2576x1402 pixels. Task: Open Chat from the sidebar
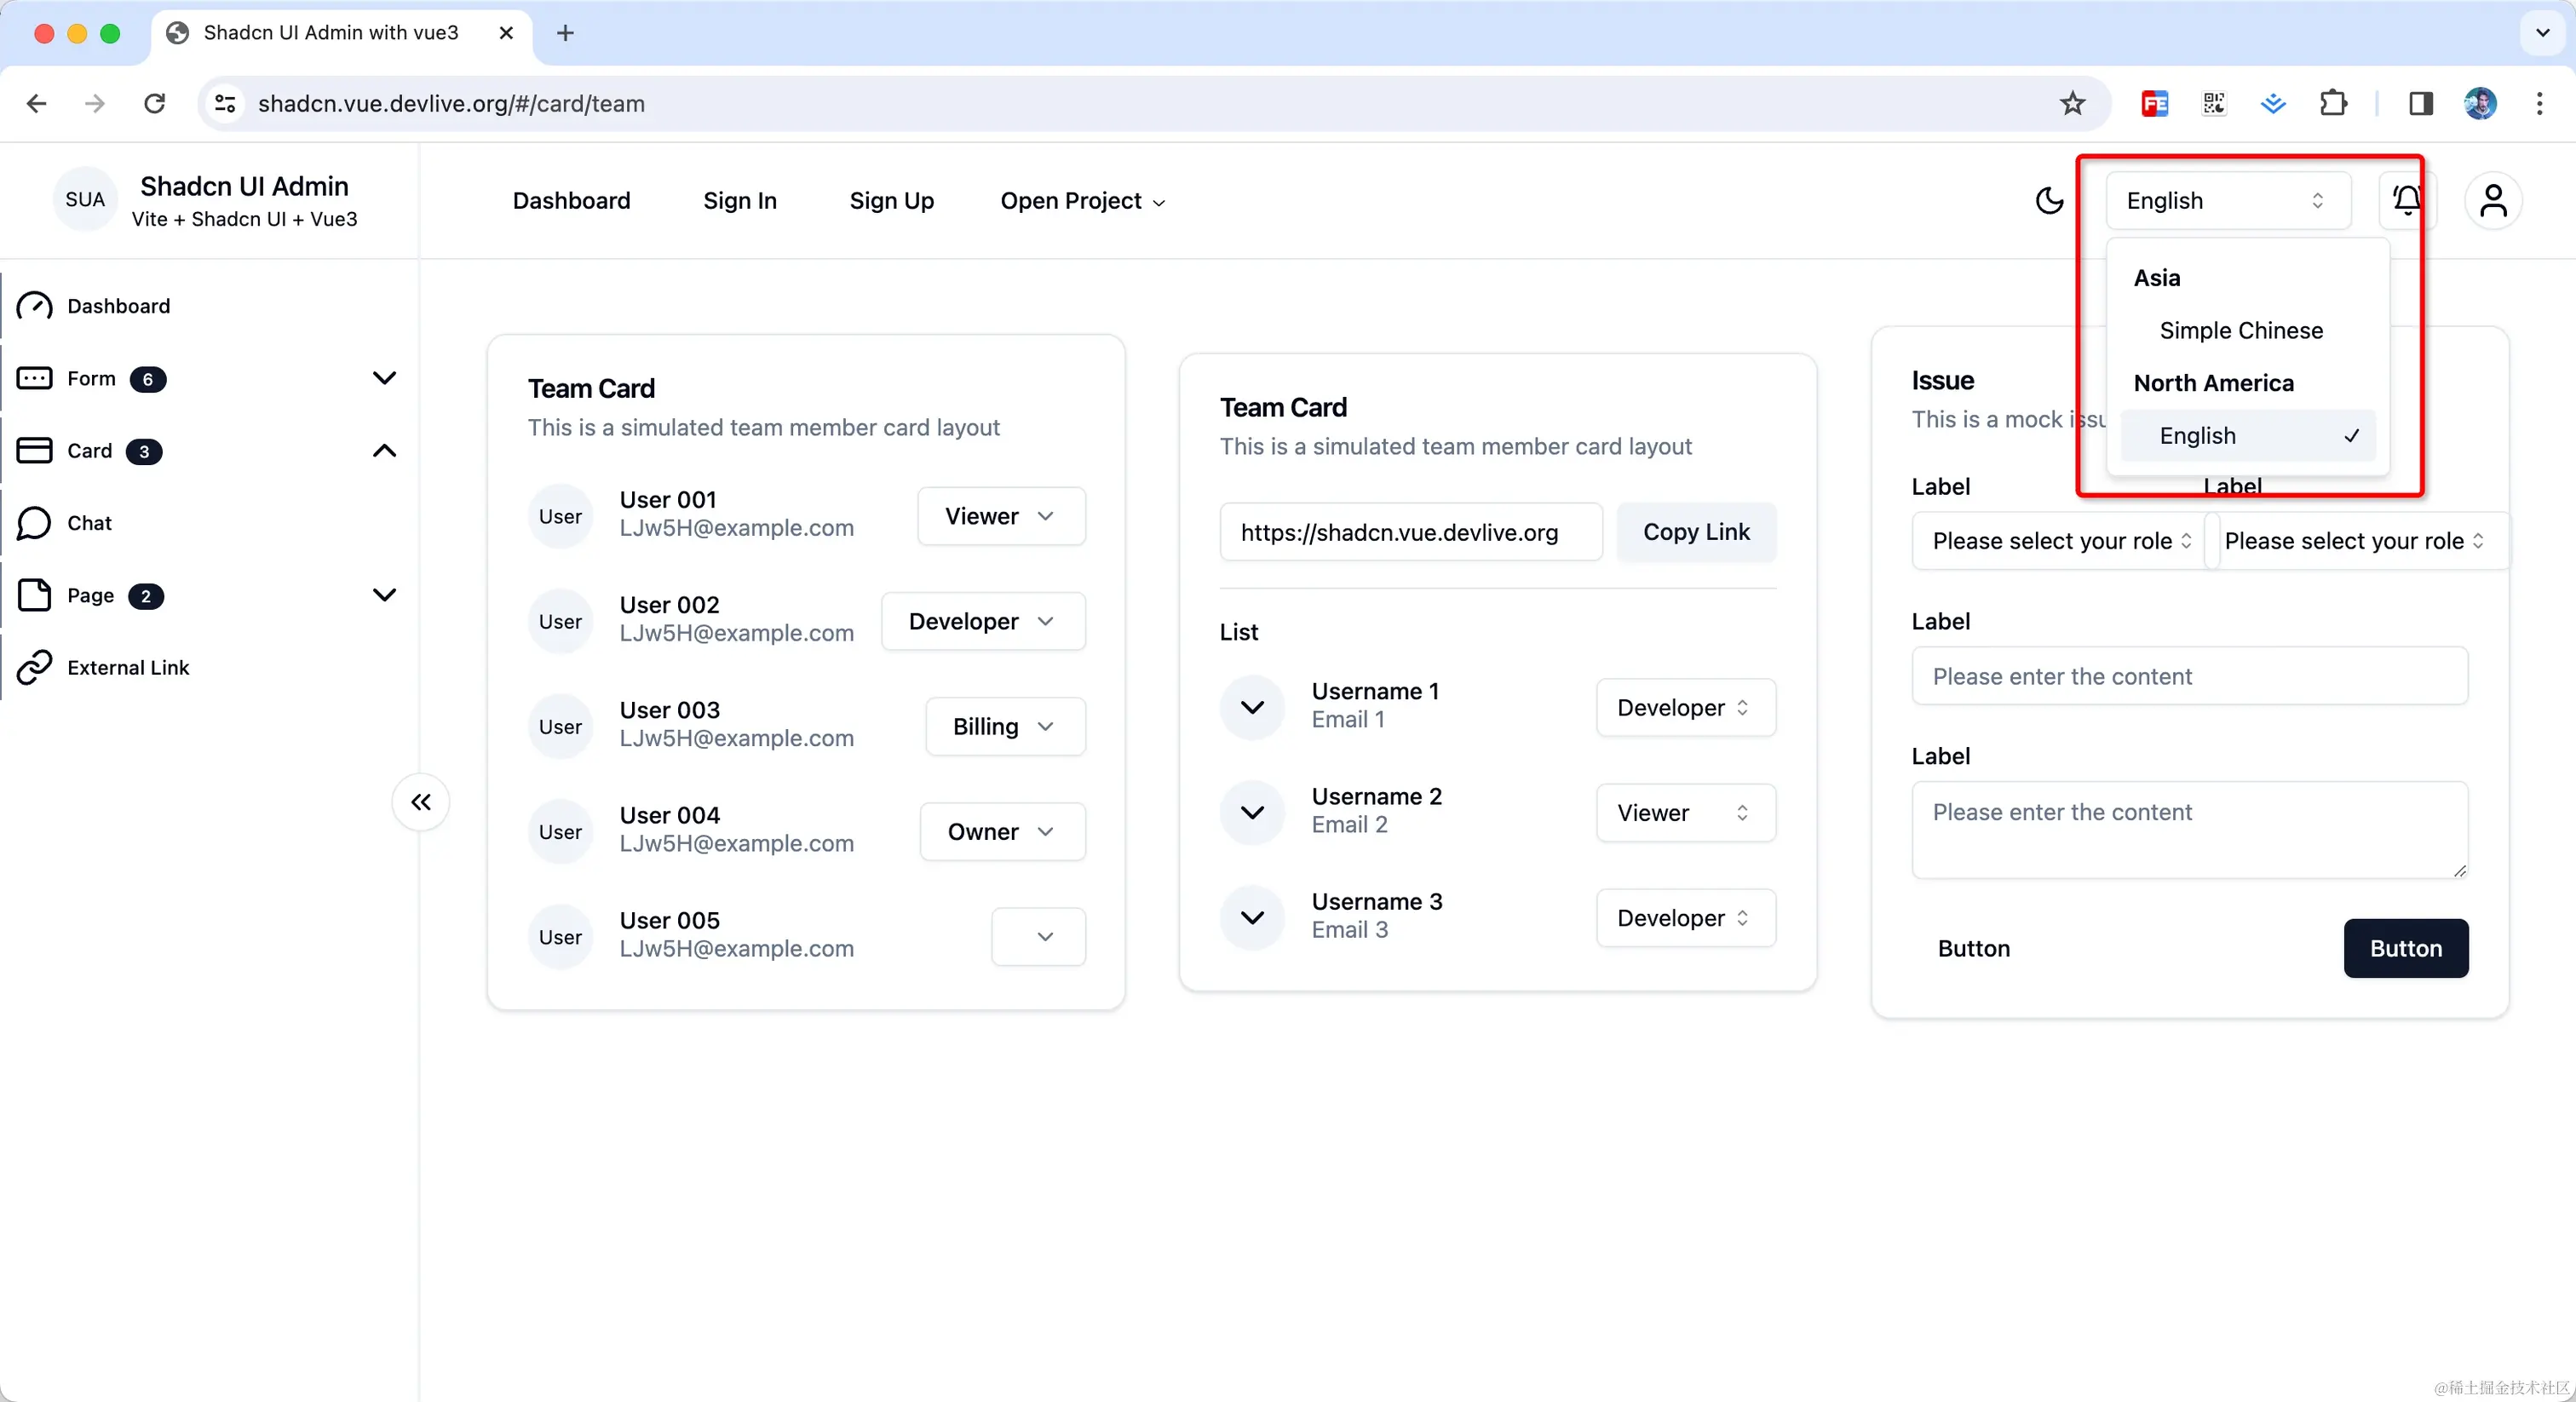[x=89, y=523]
